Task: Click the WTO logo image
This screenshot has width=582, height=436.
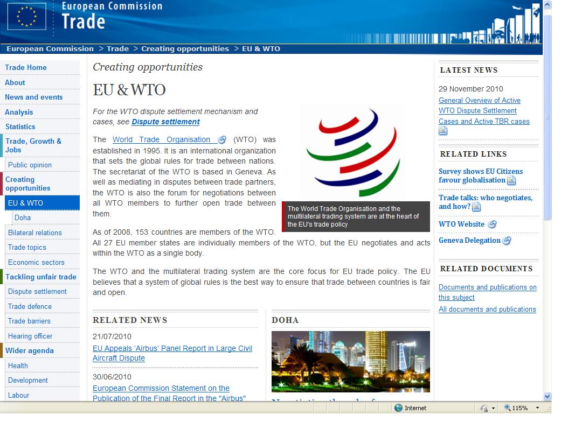Action: click(353, 152)
